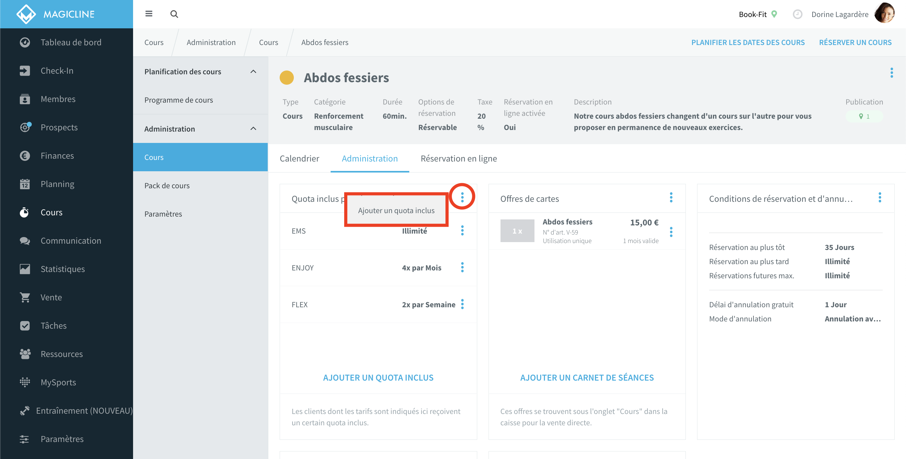Open the hamburger menu icon
Viewport: 906px width, 459px height.
149,14
